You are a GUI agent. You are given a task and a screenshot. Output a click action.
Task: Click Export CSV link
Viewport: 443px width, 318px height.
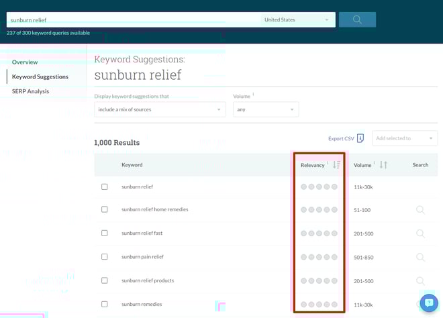click(x=341, y=138)
